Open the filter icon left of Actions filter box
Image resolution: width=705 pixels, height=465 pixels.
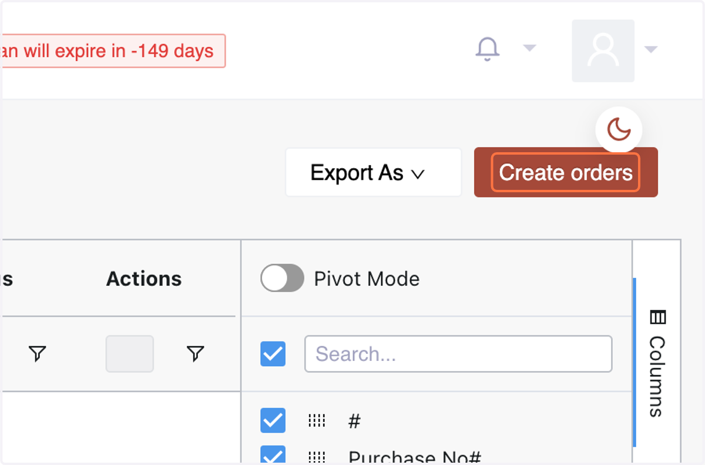37,353
